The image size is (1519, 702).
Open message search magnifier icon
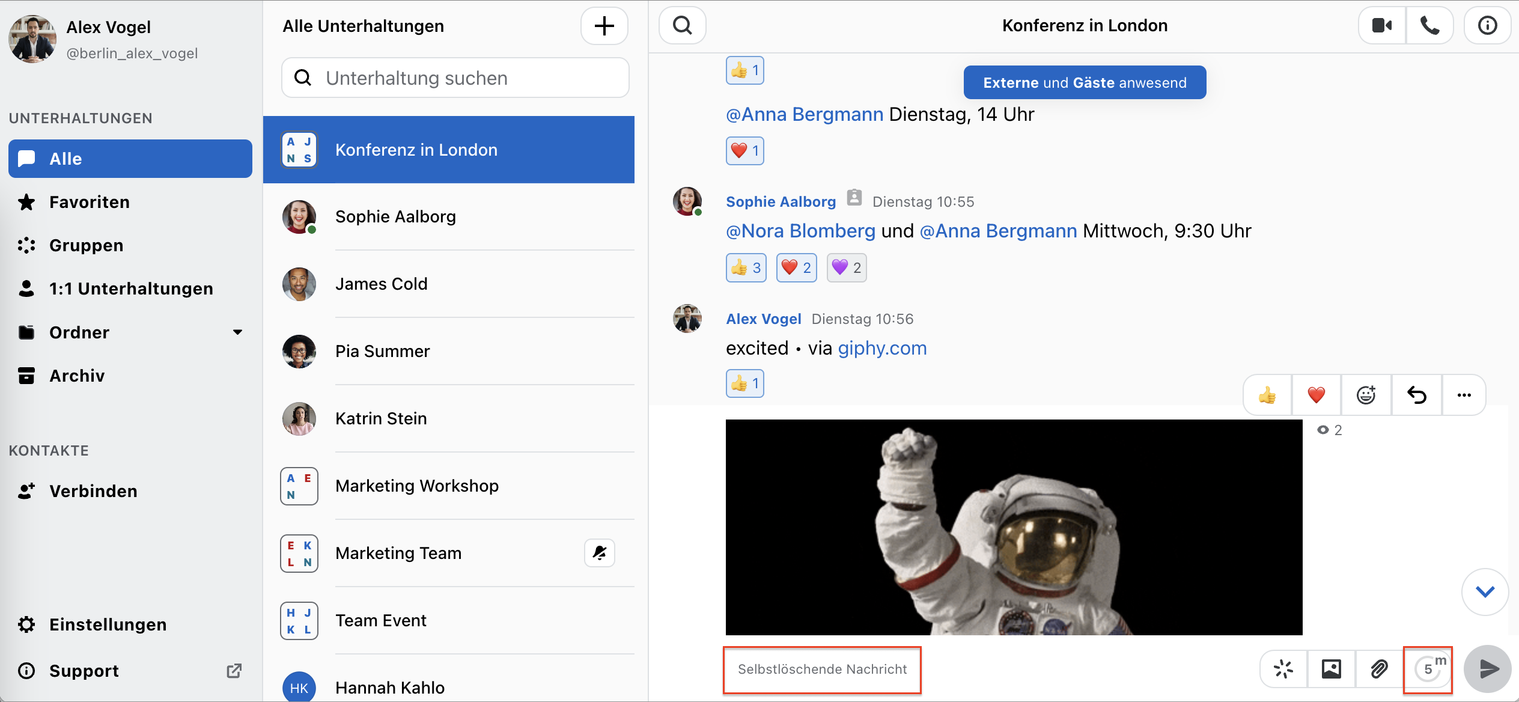pyautogui.click(x=682, y=26)
